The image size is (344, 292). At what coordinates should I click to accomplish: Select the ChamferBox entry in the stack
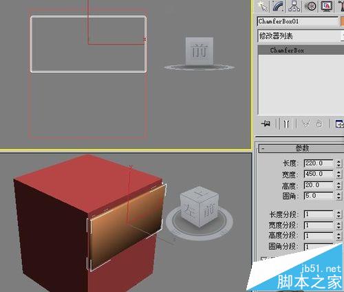[x=301, y=50]
